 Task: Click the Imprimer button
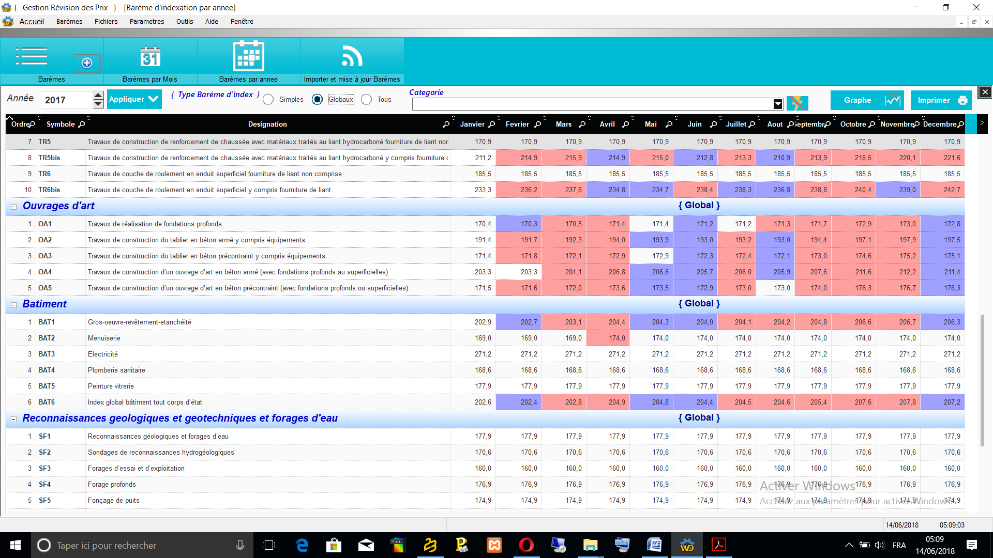[941, 100]
